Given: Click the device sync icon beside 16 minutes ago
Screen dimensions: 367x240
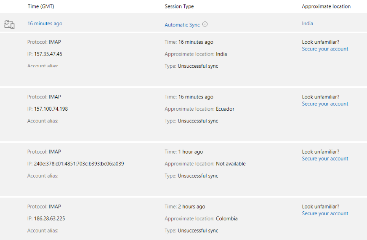Looking at the screenshot, I should pos(9,24).
